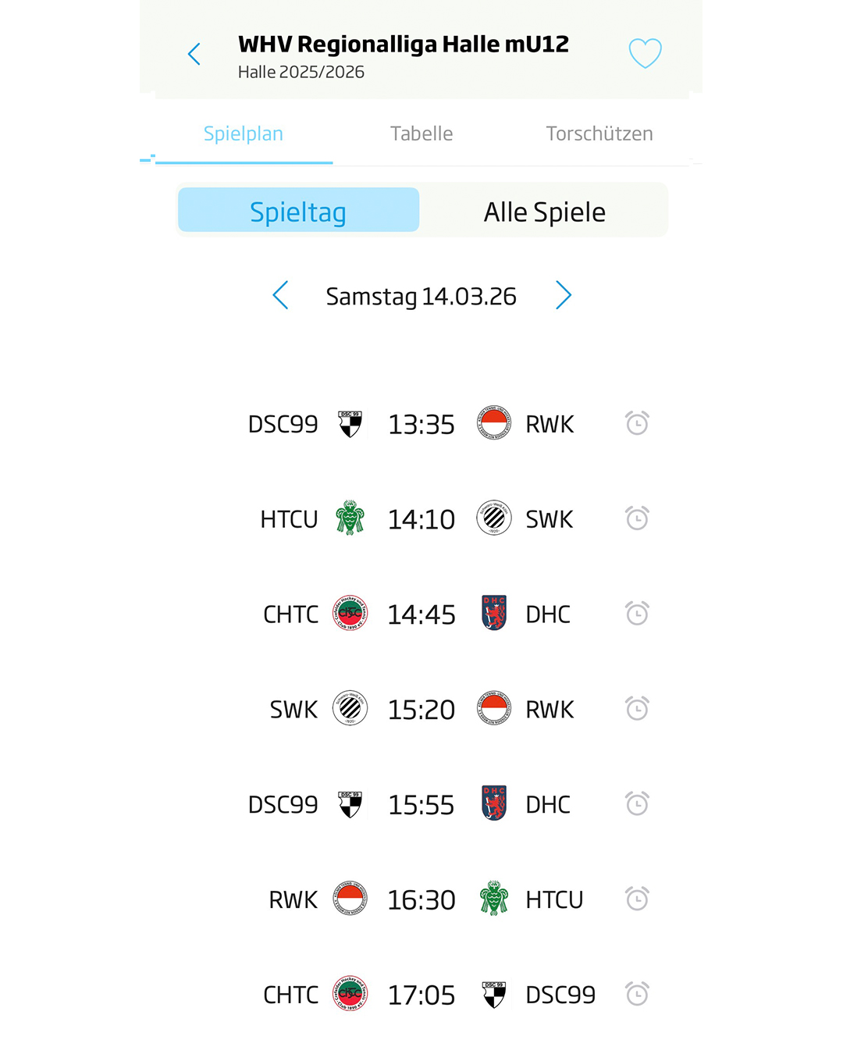
Task: Enable alarm for CHTC vs DHC match
Action: pos(637,614)
